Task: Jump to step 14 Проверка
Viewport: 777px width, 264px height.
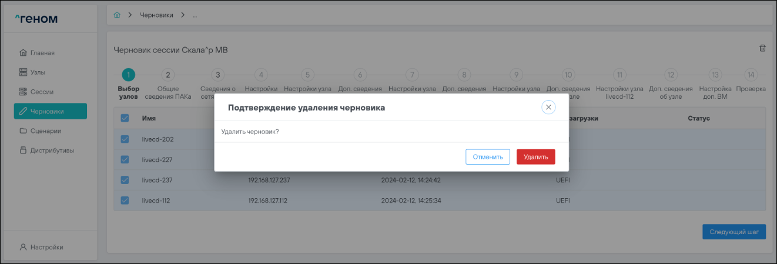Action: 751,75
